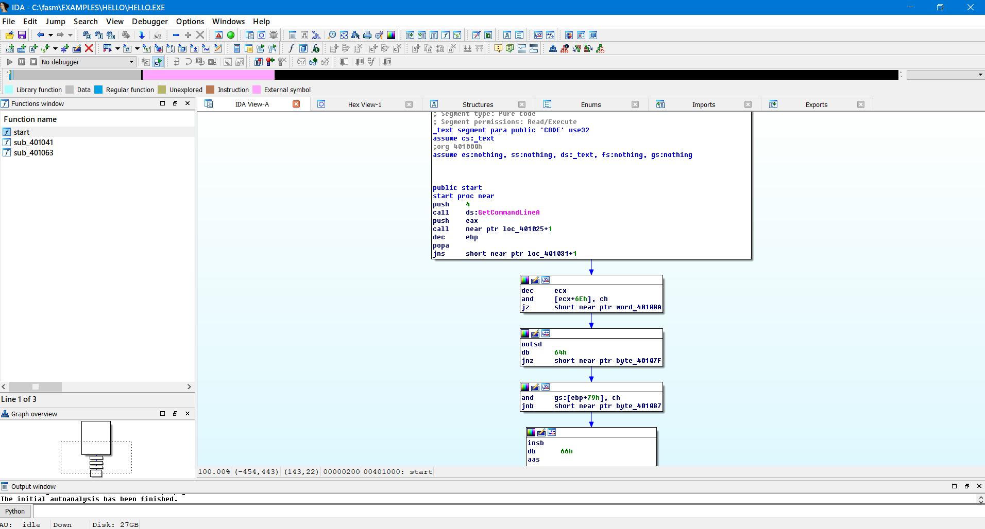Viewport: 985px width, 529px height.
Task: Start the debugger with the play button
Action: point(9,62)
